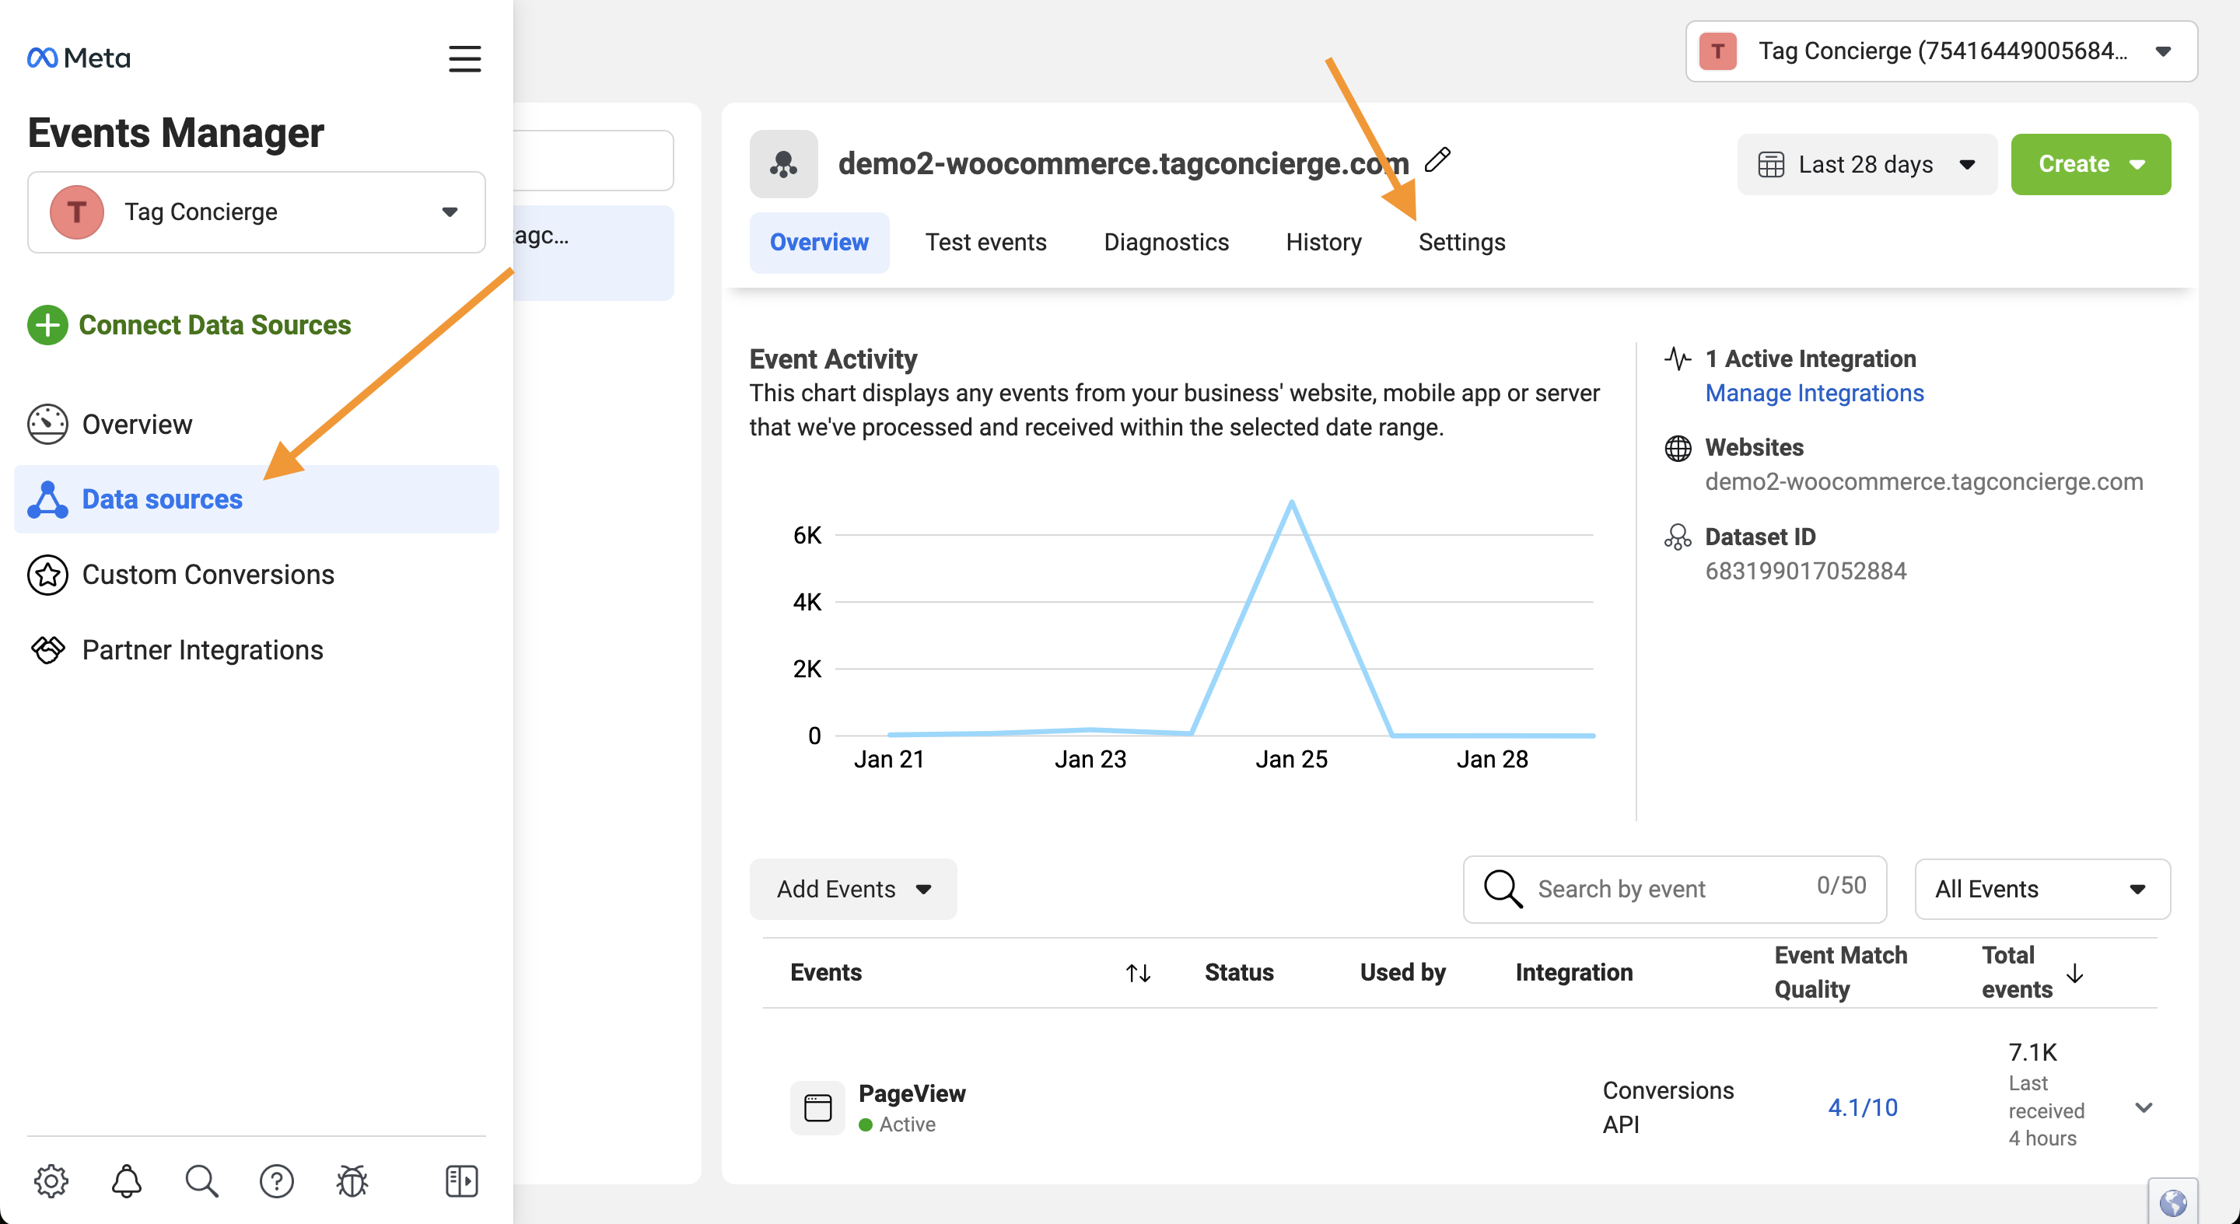
Task: Open the History tab
Action: click(x=1324, y=242)
